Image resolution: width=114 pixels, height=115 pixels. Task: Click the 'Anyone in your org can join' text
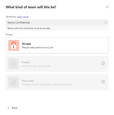36,66
